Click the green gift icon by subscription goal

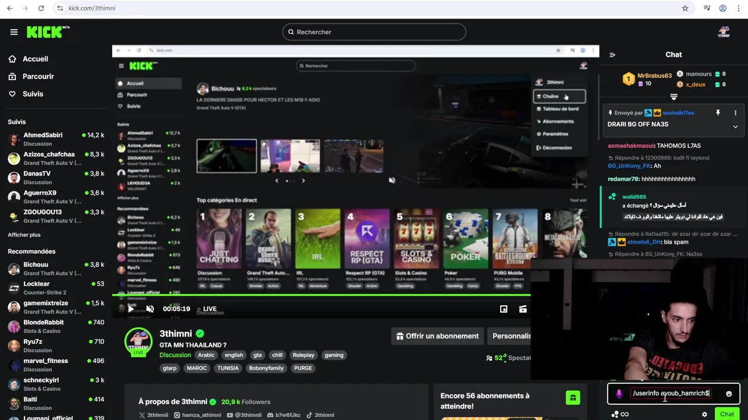point(573,397)
